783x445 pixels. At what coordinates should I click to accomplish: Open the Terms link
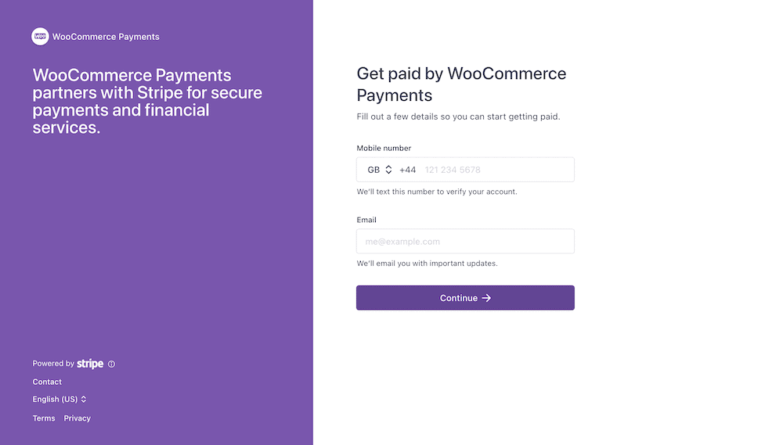[44, 418]
